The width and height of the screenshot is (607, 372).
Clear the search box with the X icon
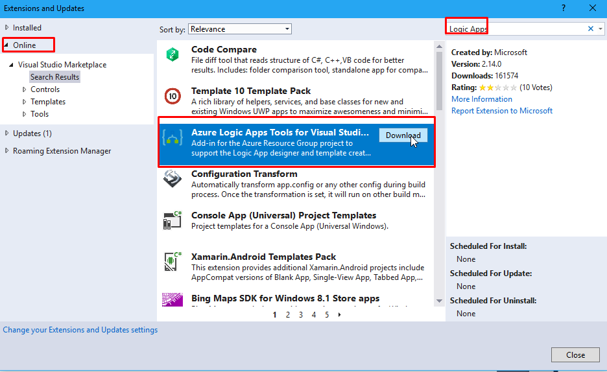coord(591,29)
